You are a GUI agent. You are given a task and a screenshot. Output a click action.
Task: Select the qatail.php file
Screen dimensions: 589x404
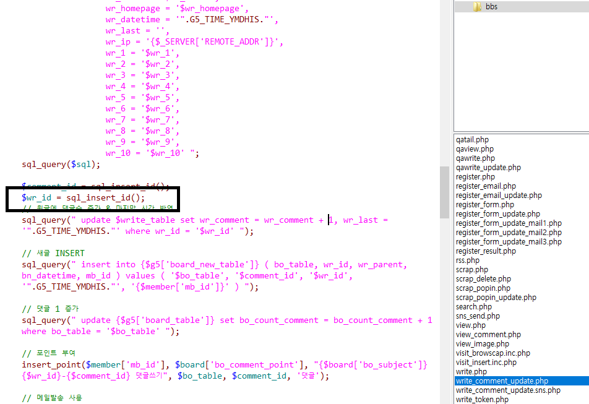pos(472,140)
